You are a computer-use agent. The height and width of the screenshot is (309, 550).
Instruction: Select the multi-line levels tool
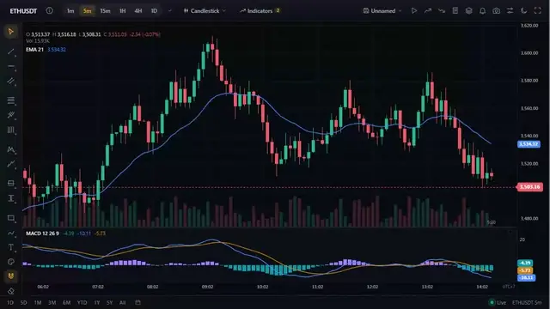pyautogui.click(x=11, y=100)
